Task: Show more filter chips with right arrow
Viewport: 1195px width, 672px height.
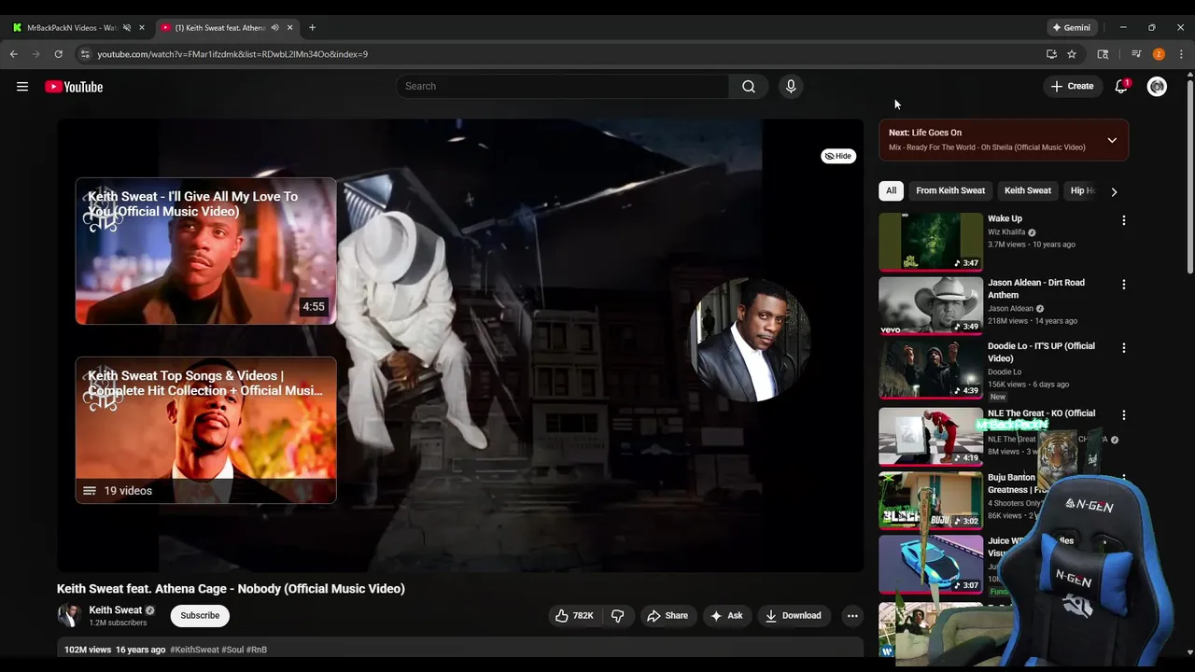Action: coord(1114,191)
